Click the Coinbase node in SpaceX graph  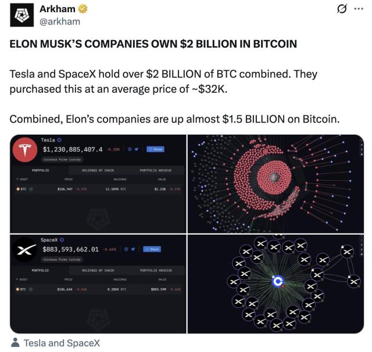point(278,282)
